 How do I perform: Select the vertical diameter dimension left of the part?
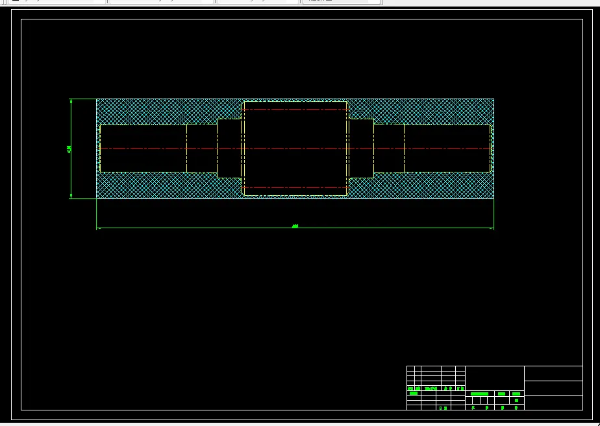71,148
